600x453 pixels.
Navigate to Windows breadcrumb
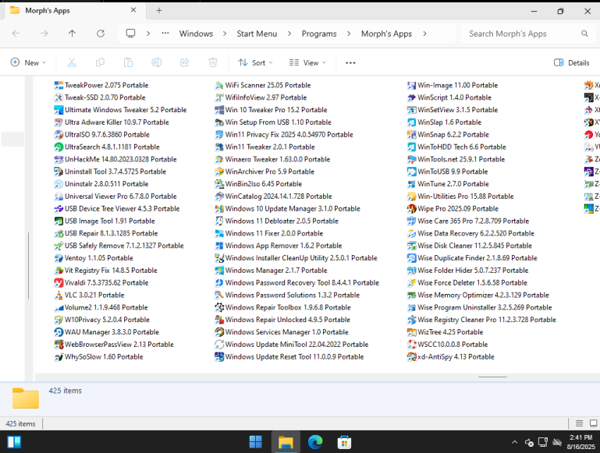(x=196, y=34)
